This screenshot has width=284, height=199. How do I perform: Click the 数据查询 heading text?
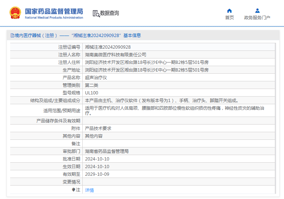(x=109, y=13)
